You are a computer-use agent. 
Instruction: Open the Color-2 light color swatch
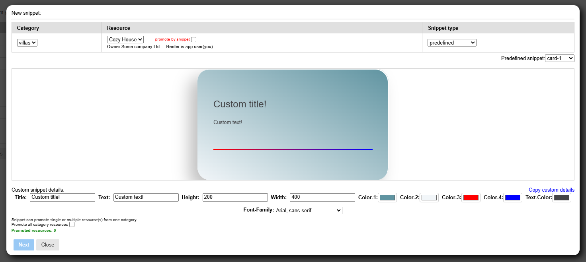(429, 198)
